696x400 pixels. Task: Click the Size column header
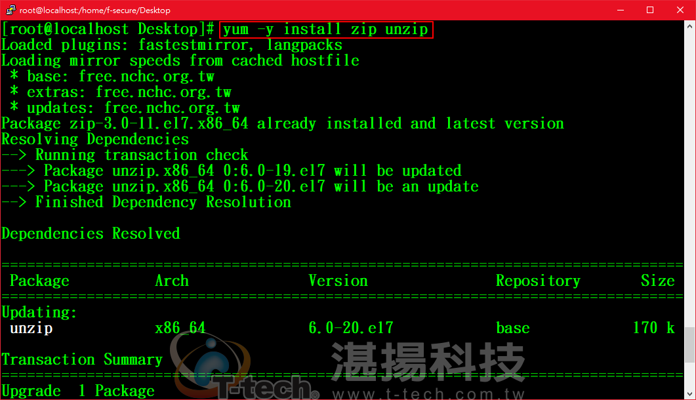point(658,281)
